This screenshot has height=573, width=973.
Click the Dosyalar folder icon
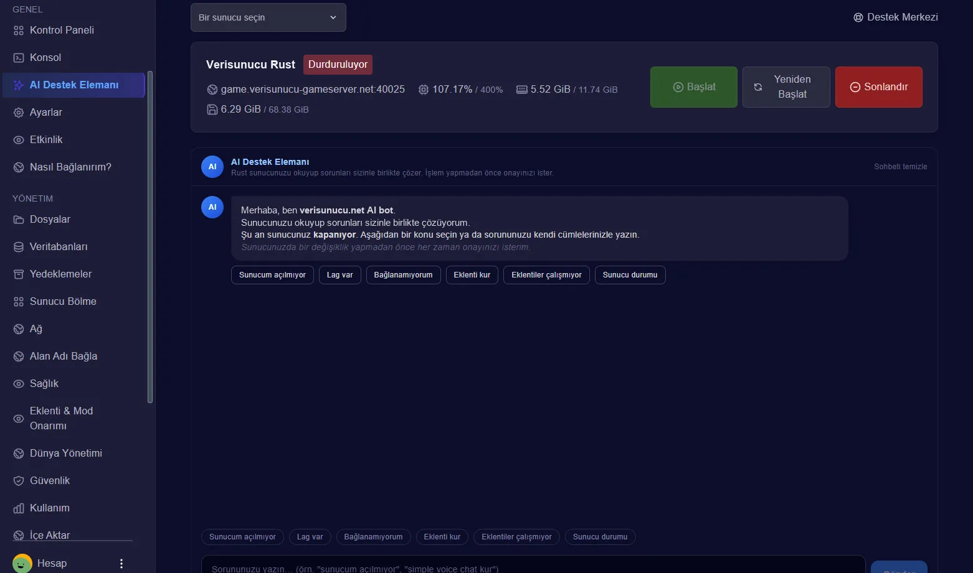pos(19,220)
